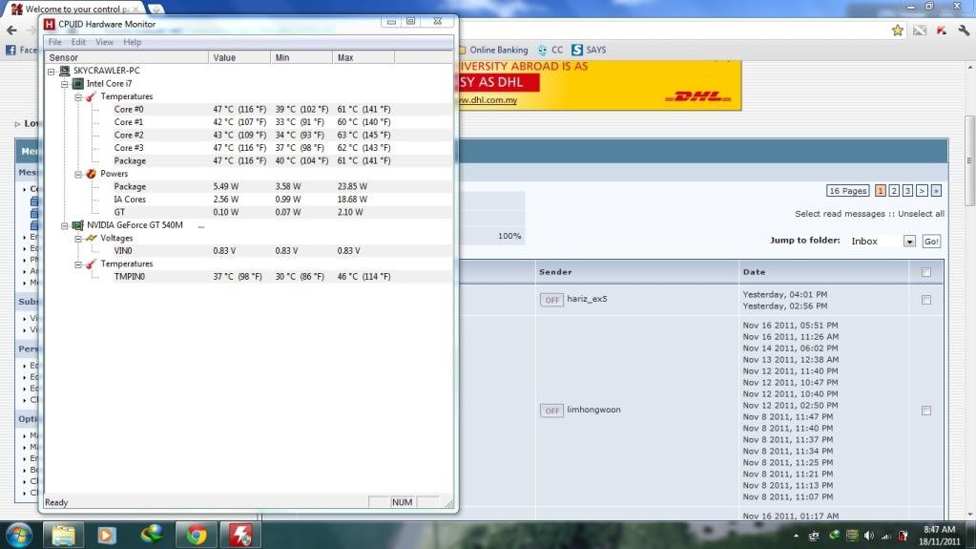
Task: Collapse the Intel Core i7 tree node
Action: 65,84
